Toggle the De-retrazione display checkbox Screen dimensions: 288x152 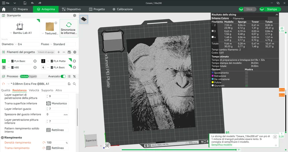(247, 79)
